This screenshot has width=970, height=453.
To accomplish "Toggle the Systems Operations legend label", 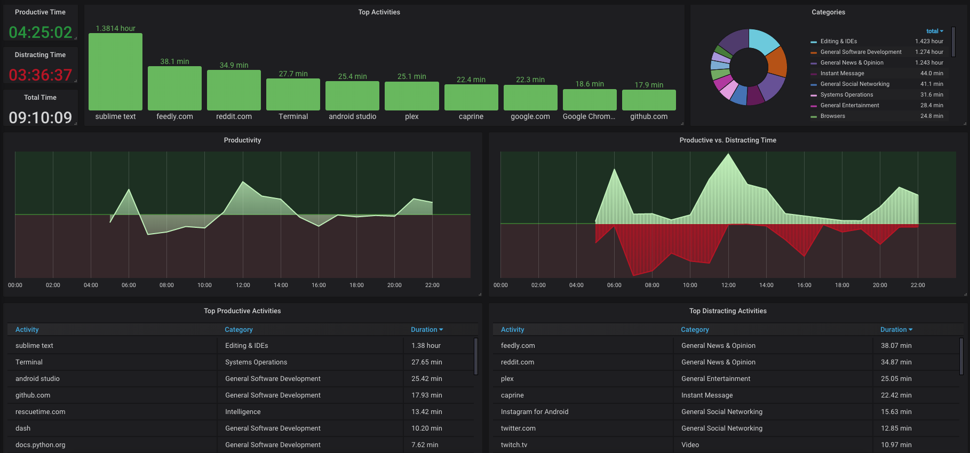I will pyautogui.click(x=847, y=94).
